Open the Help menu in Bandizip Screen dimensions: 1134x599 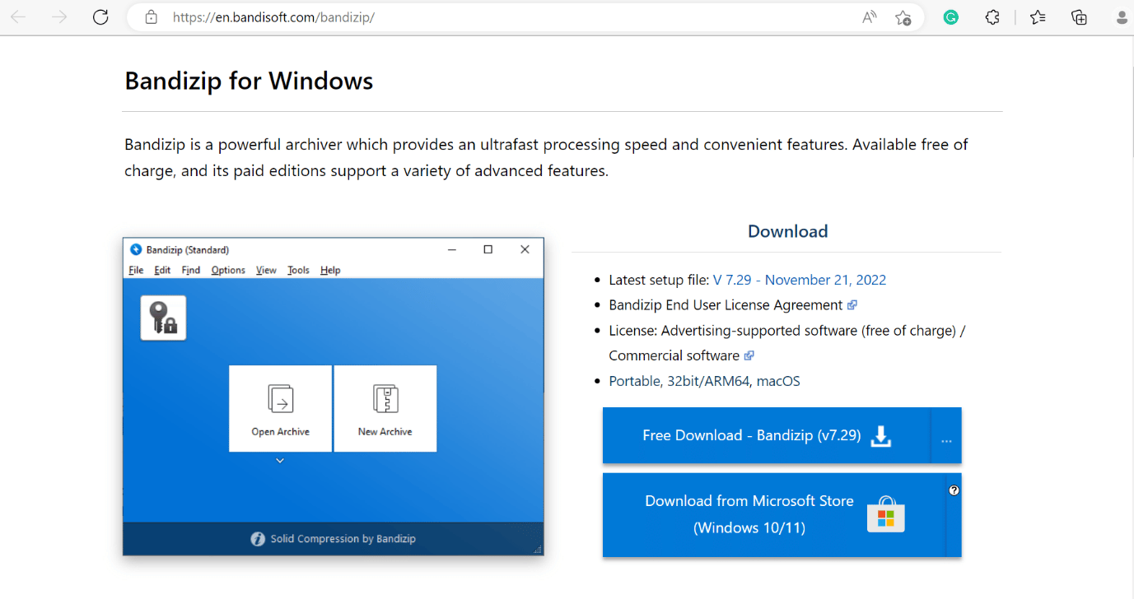(330, 270)
